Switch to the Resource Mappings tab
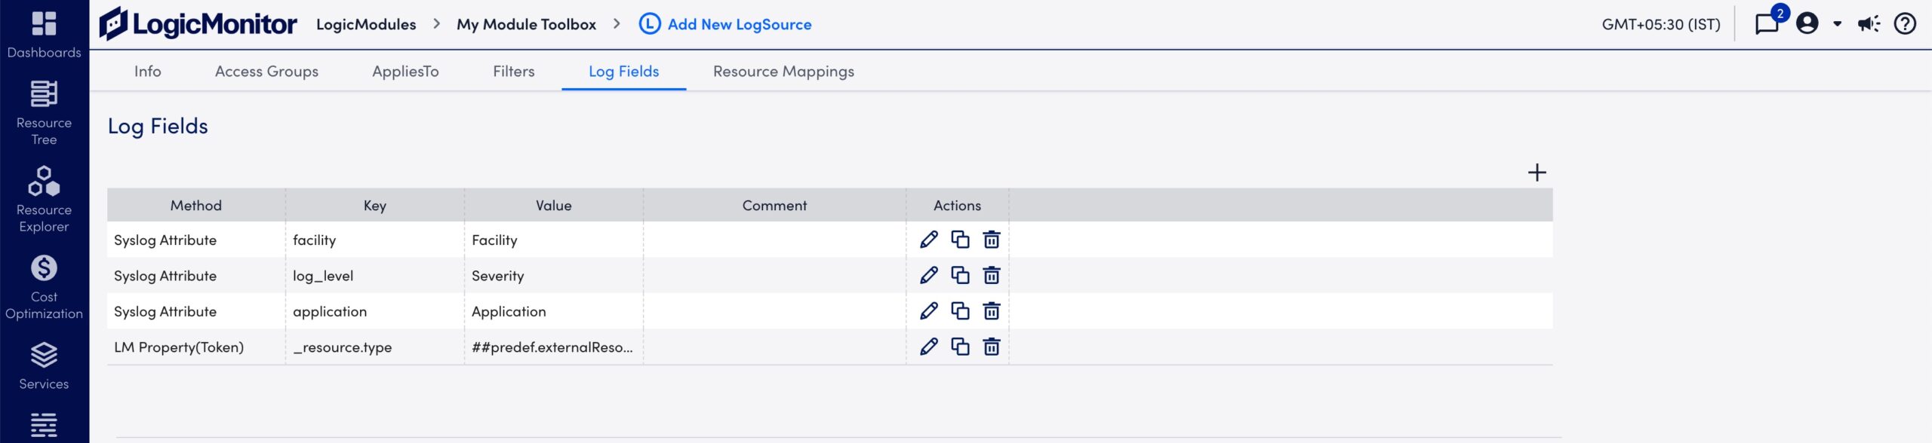Image resolution: width=1932 pixels, height=443 pixels. tap(783, 71)
